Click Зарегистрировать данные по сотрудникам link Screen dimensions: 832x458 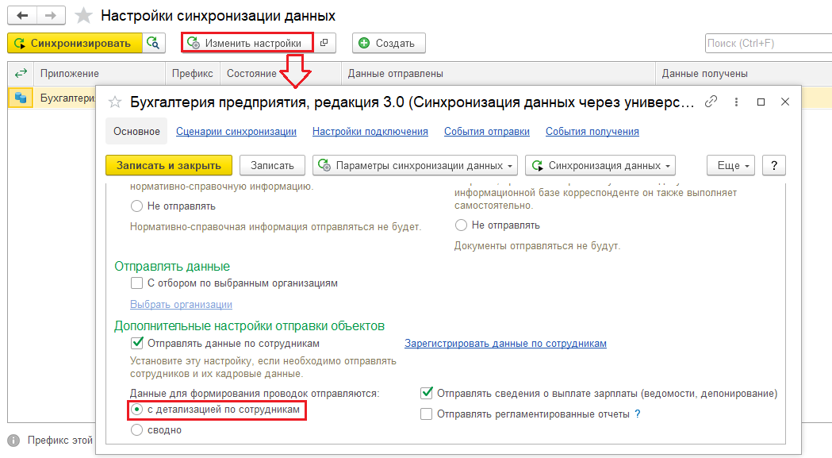point(505,343)
